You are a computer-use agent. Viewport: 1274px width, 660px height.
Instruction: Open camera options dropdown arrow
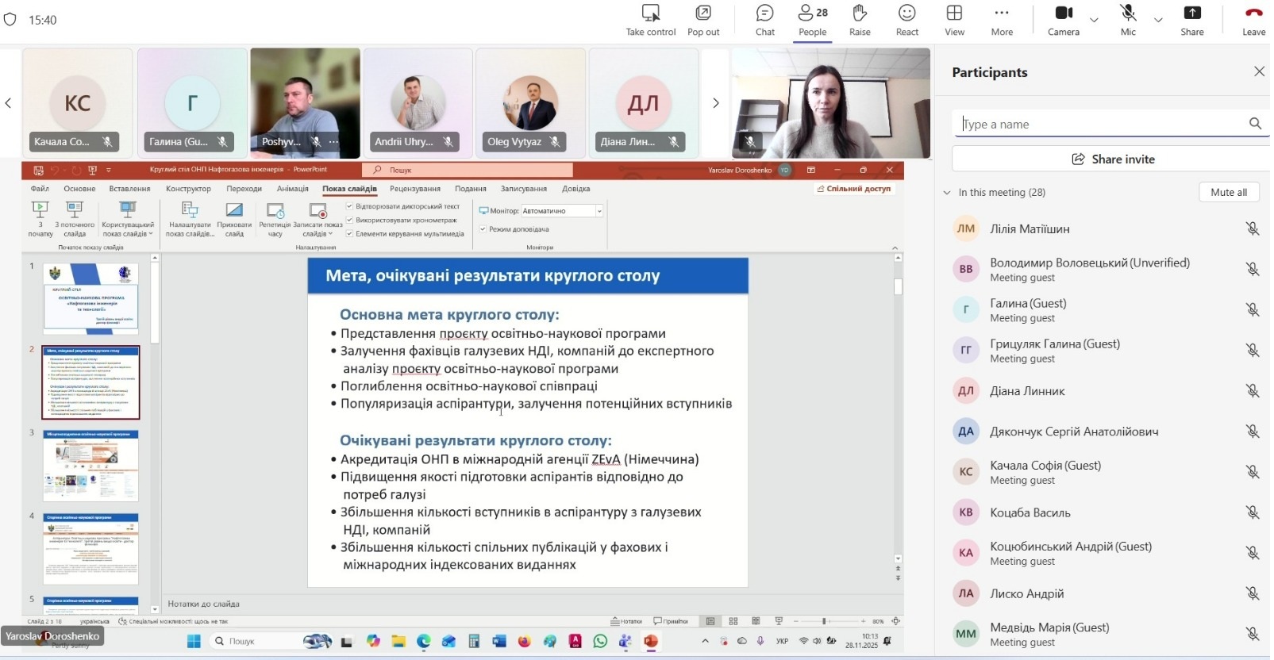click(x=1094, y=20)
